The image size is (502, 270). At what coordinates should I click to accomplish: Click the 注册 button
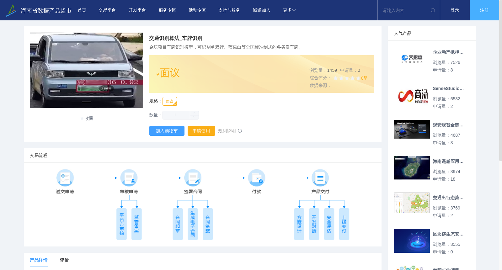point(484,10)
